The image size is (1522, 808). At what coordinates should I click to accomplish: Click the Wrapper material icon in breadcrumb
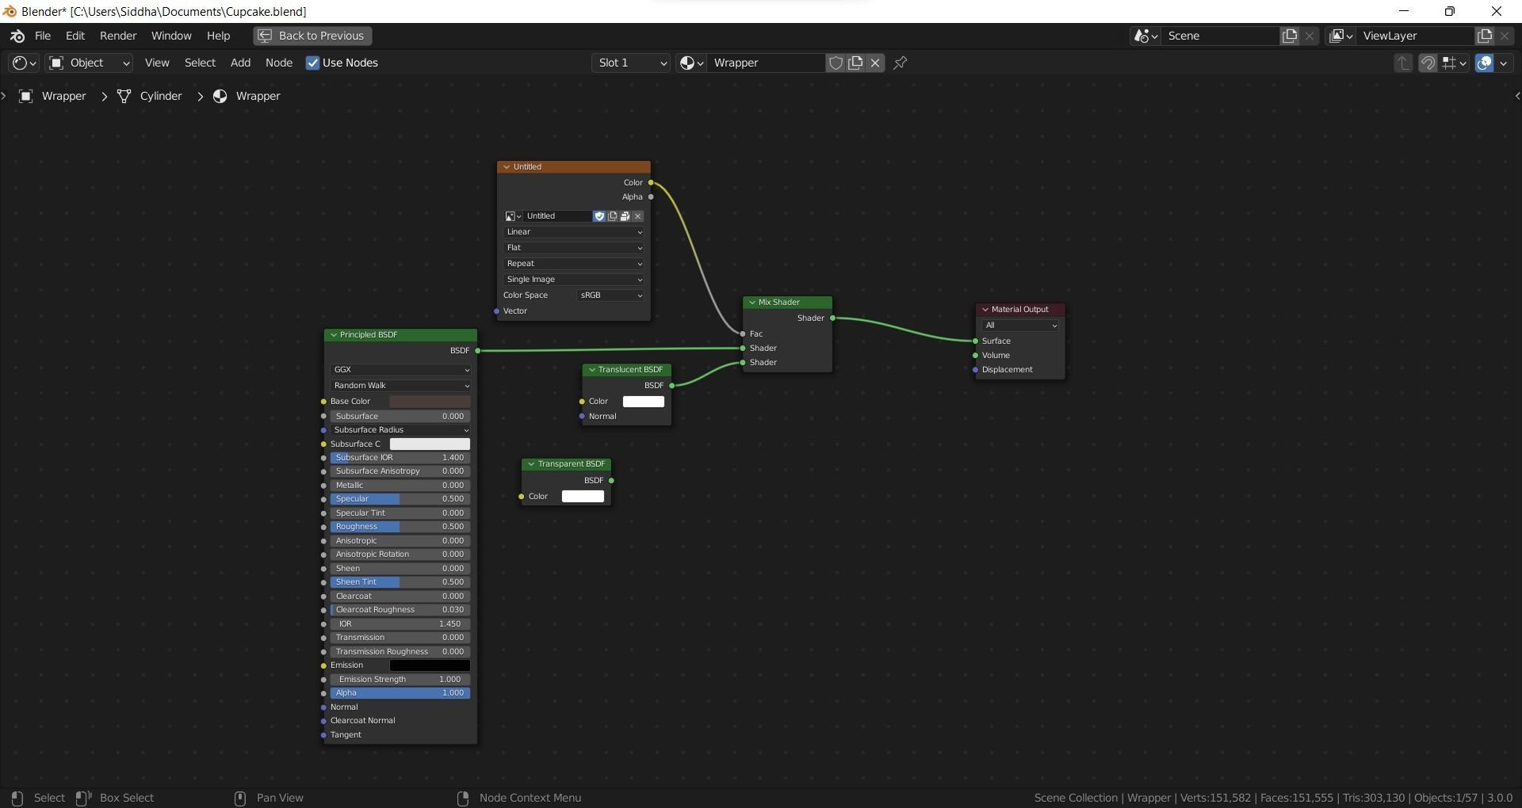tap(220, 96)
